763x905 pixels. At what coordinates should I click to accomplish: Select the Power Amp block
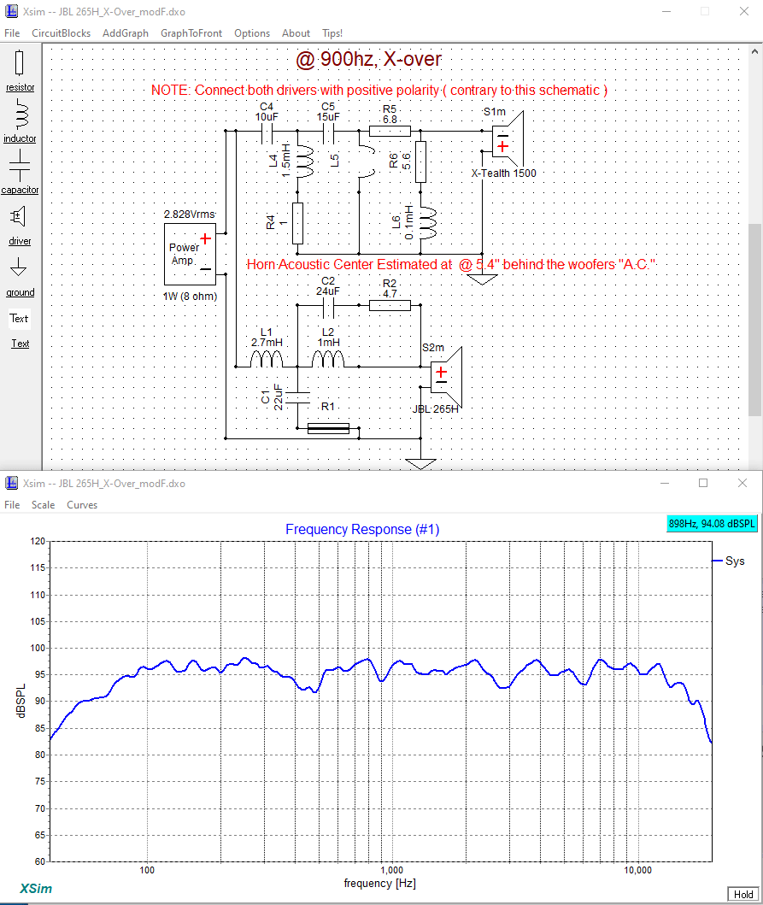[x=190, y=254]
